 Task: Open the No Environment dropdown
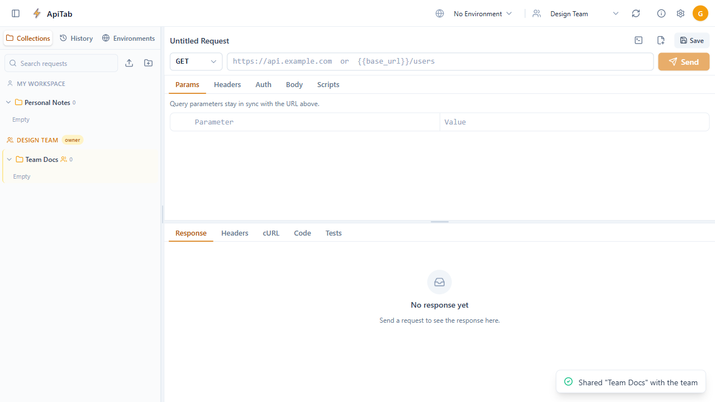(x=483, y=13)
